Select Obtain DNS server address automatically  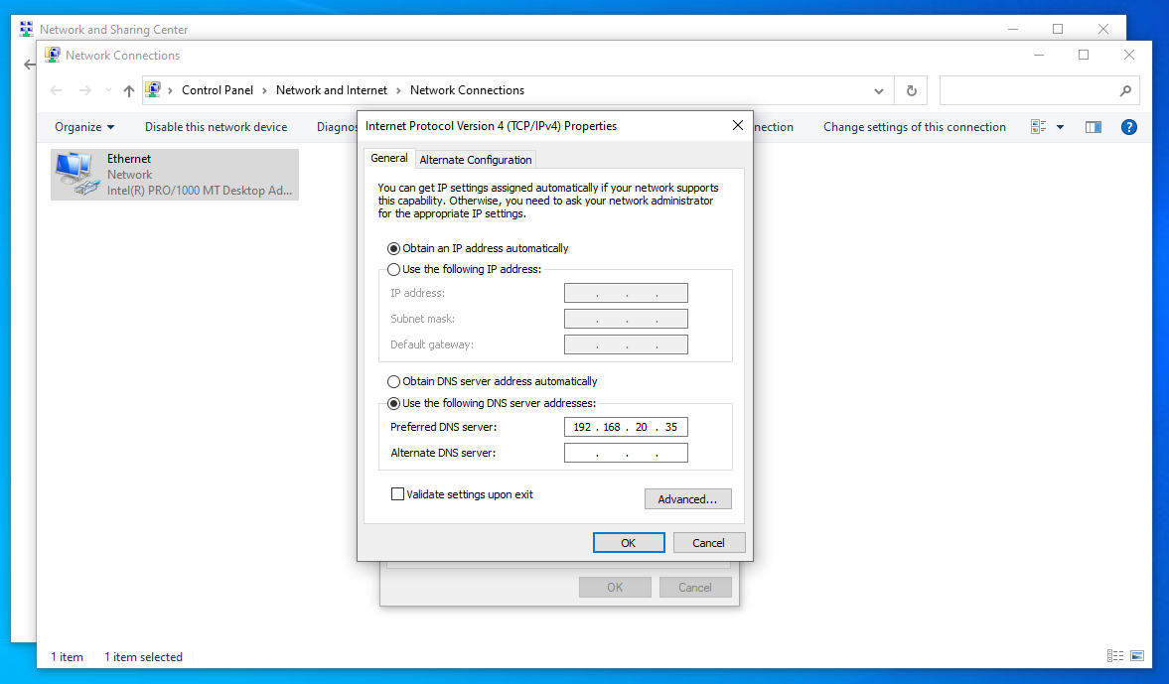pyautogui.click(x=394, y=381)
